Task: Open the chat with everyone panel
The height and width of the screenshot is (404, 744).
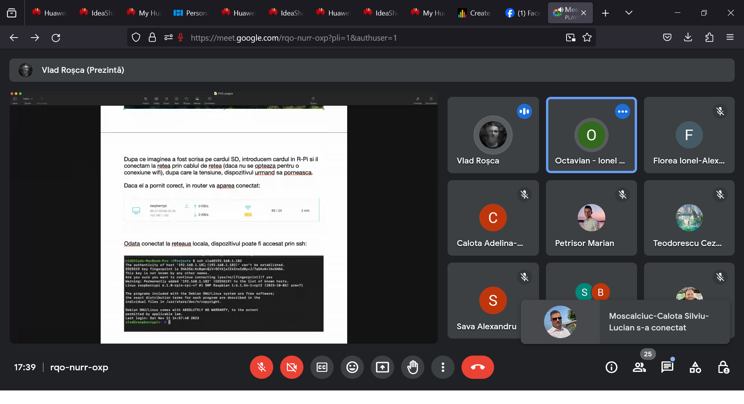Action: (x=667, y=367)
